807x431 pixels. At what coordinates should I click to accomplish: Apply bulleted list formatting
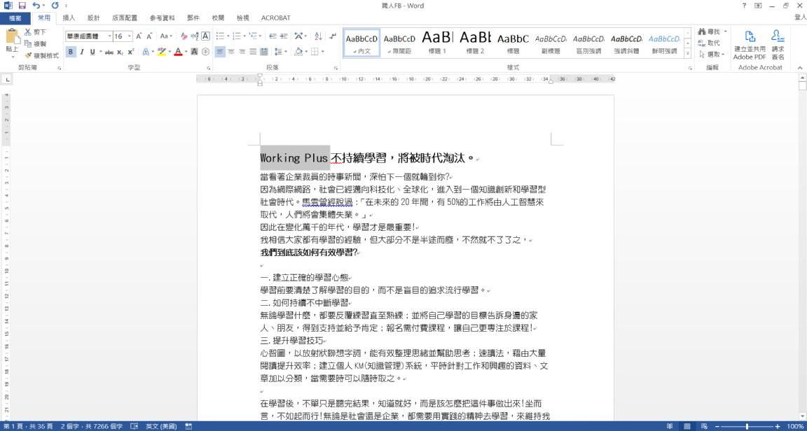(220, 36)
